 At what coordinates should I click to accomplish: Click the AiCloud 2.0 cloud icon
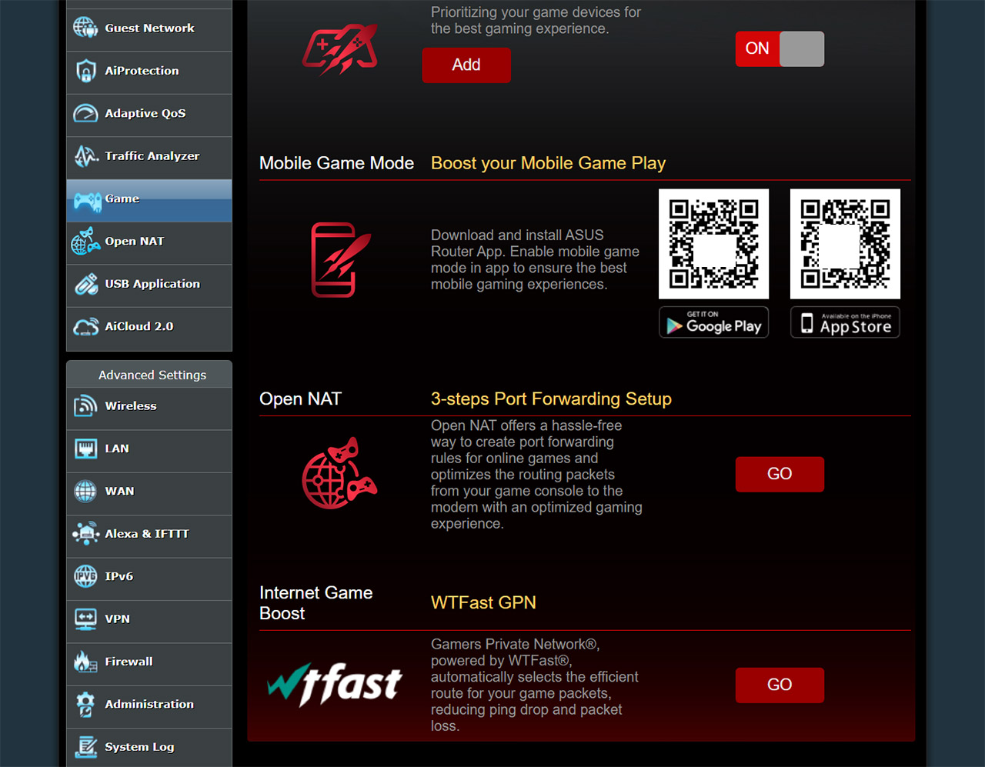(x=85, y=327)
